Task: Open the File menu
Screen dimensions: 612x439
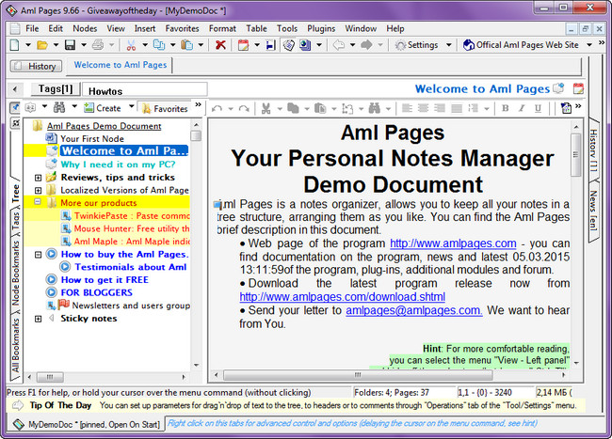Action: 32,28
